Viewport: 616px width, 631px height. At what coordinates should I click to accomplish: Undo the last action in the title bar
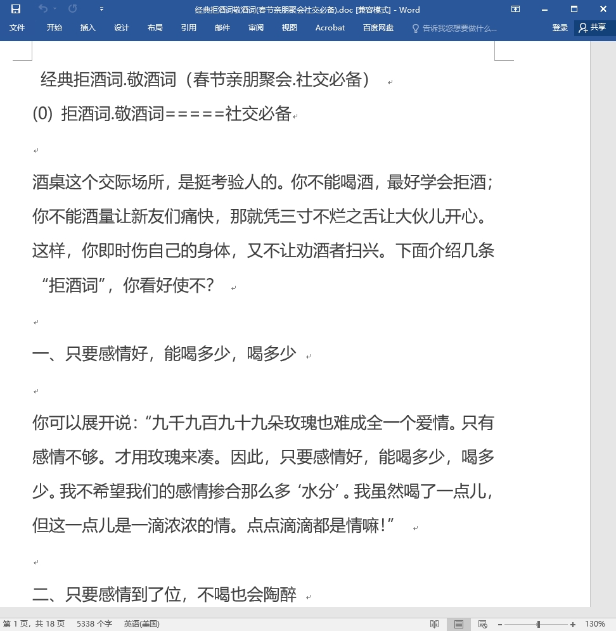coord(43,9)
